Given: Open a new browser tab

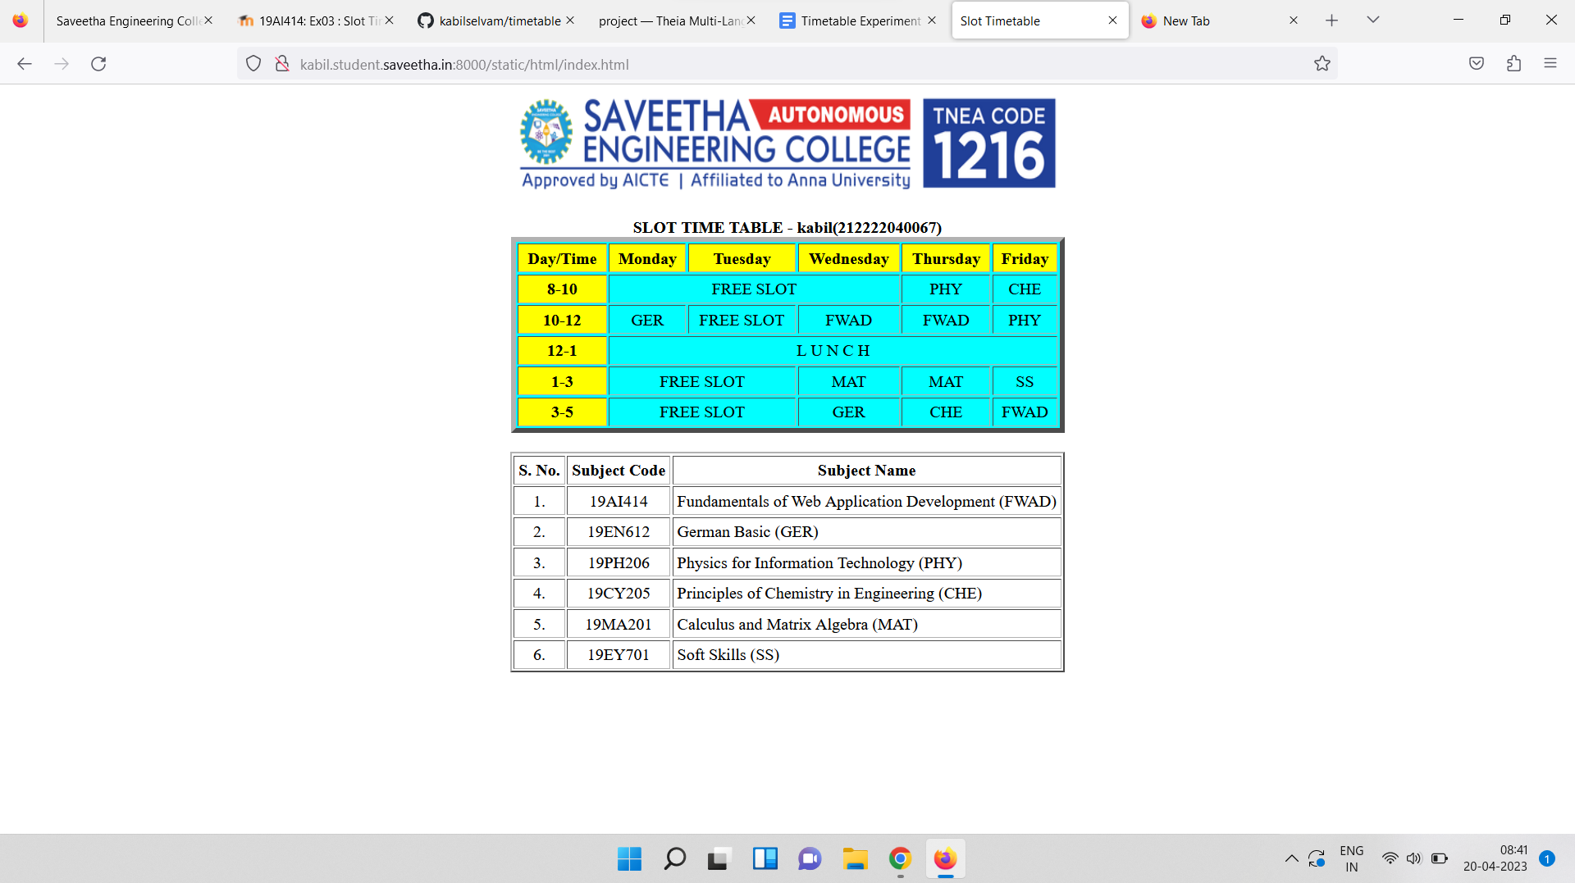Looking at the screenshot, I should [1332, 20].
